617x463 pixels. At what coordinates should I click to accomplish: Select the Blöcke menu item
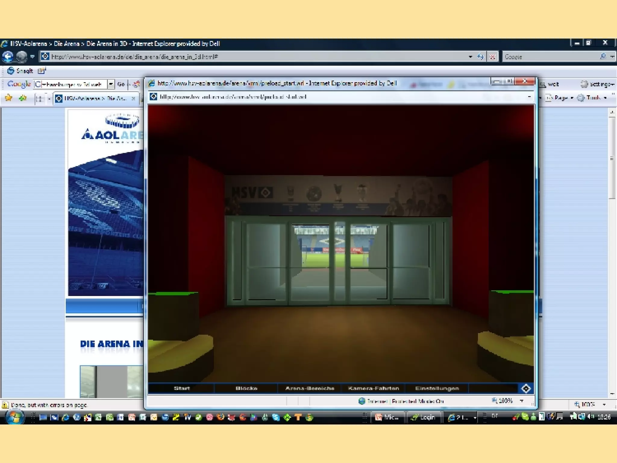pyautogui.click(x=246, y=388)
